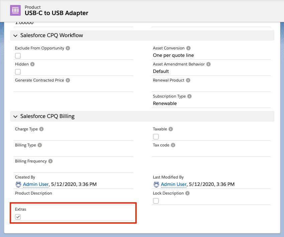Click info icon for Generate Contracted Price
Viewport: 284px width, 237px height.
pyautogui.click(x=68, y=80)
